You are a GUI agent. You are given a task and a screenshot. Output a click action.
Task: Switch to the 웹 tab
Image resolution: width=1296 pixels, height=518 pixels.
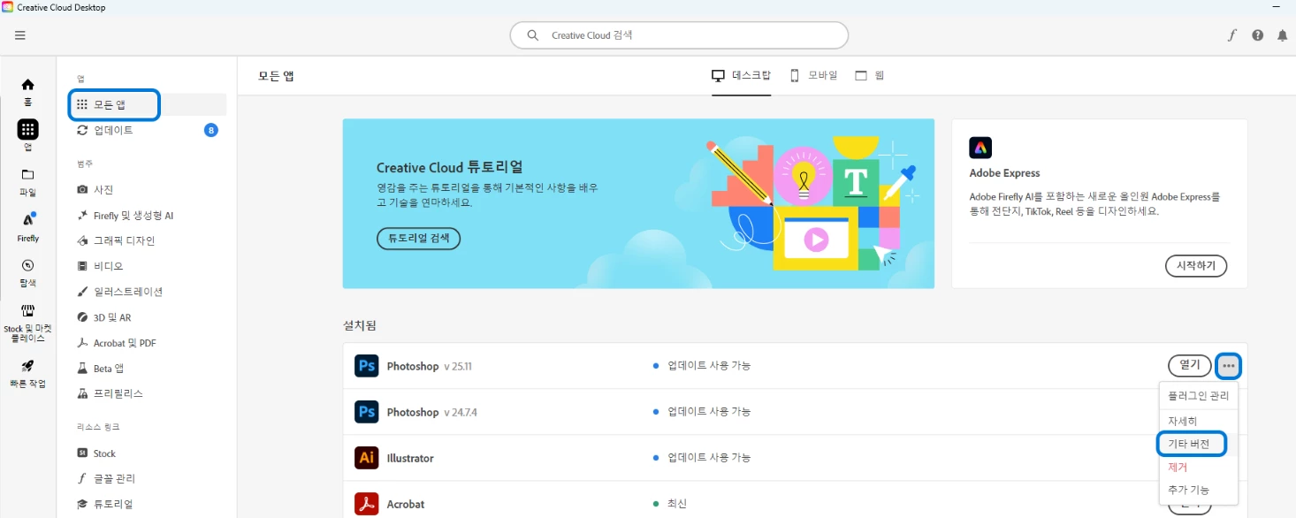870,76
